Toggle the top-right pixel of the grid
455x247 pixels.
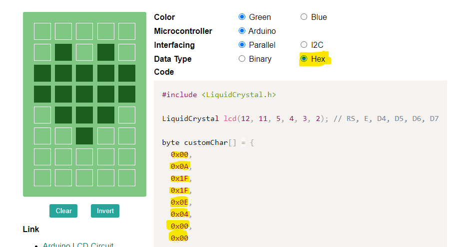tap(127, 31)
